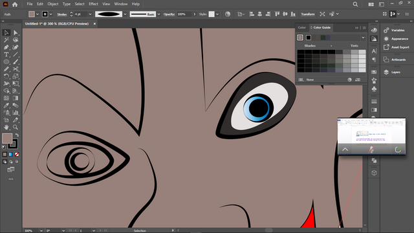Switch to solid Color fill mode

tap(5, 154)
